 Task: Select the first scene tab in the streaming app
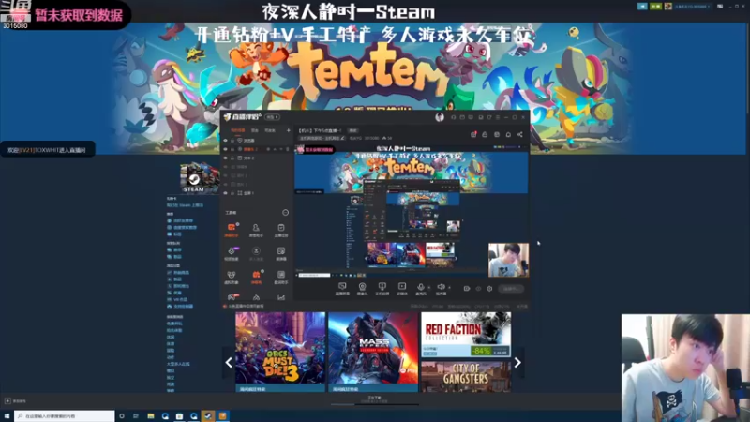pos(238,130)
